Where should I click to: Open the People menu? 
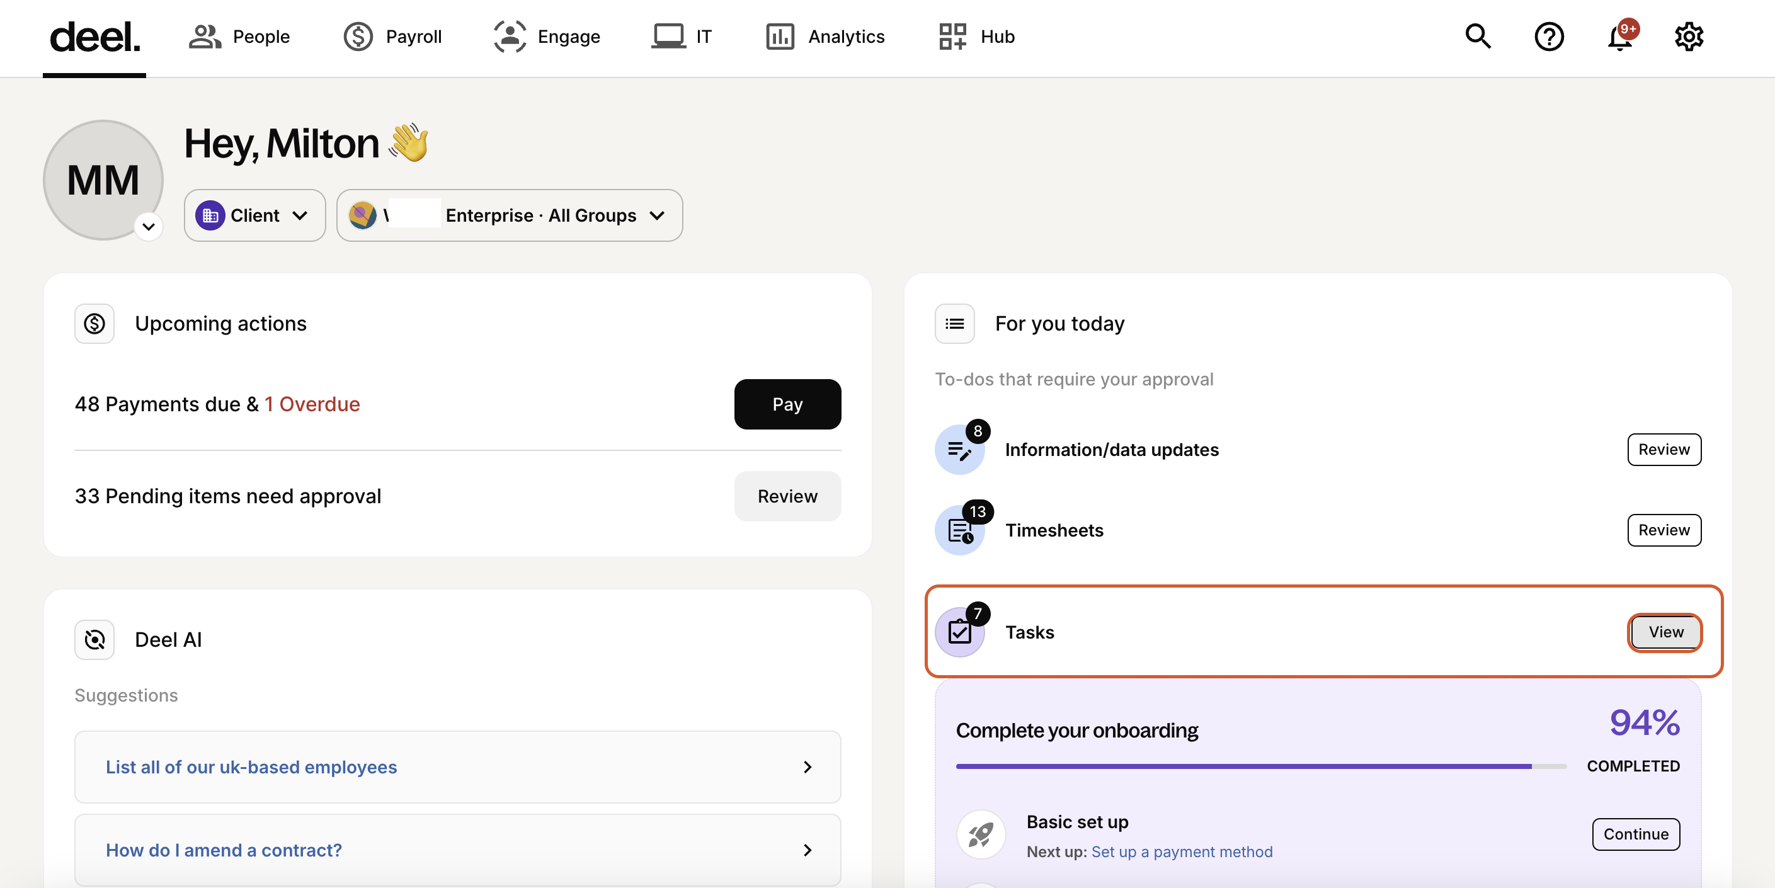point(239,37)
